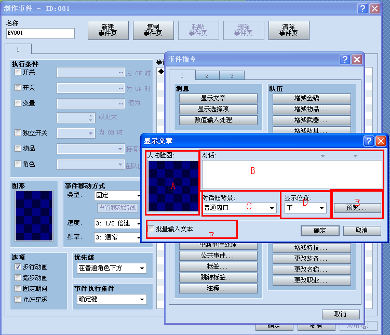
Task: Close the 事件指令 window
Action: 357,59
